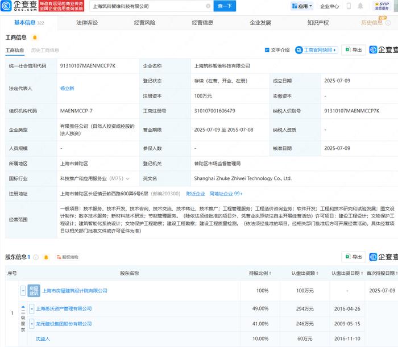The image size is (398, 347).
Task: Open 同地址企业 99+ link
Action: pyautogui.click(x=226, y=194)
